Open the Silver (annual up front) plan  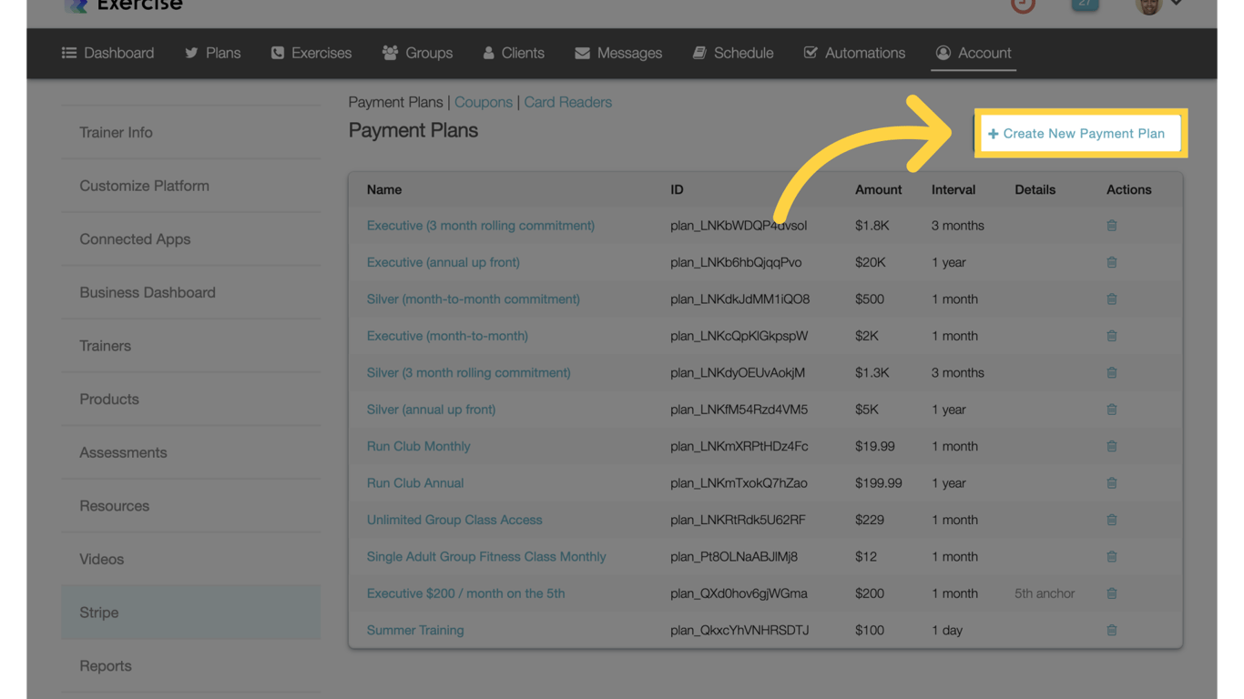click(431, 409)
